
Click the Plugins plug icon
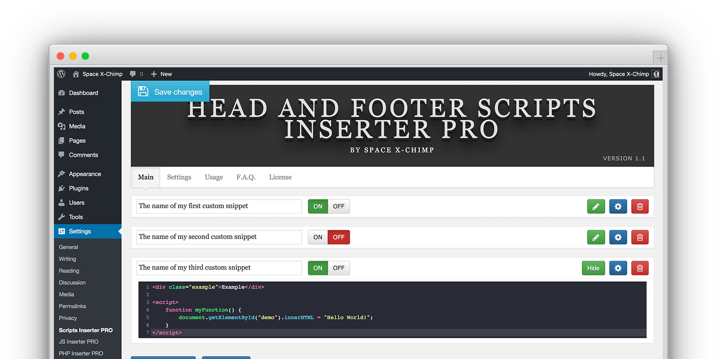tap(62, 188)
